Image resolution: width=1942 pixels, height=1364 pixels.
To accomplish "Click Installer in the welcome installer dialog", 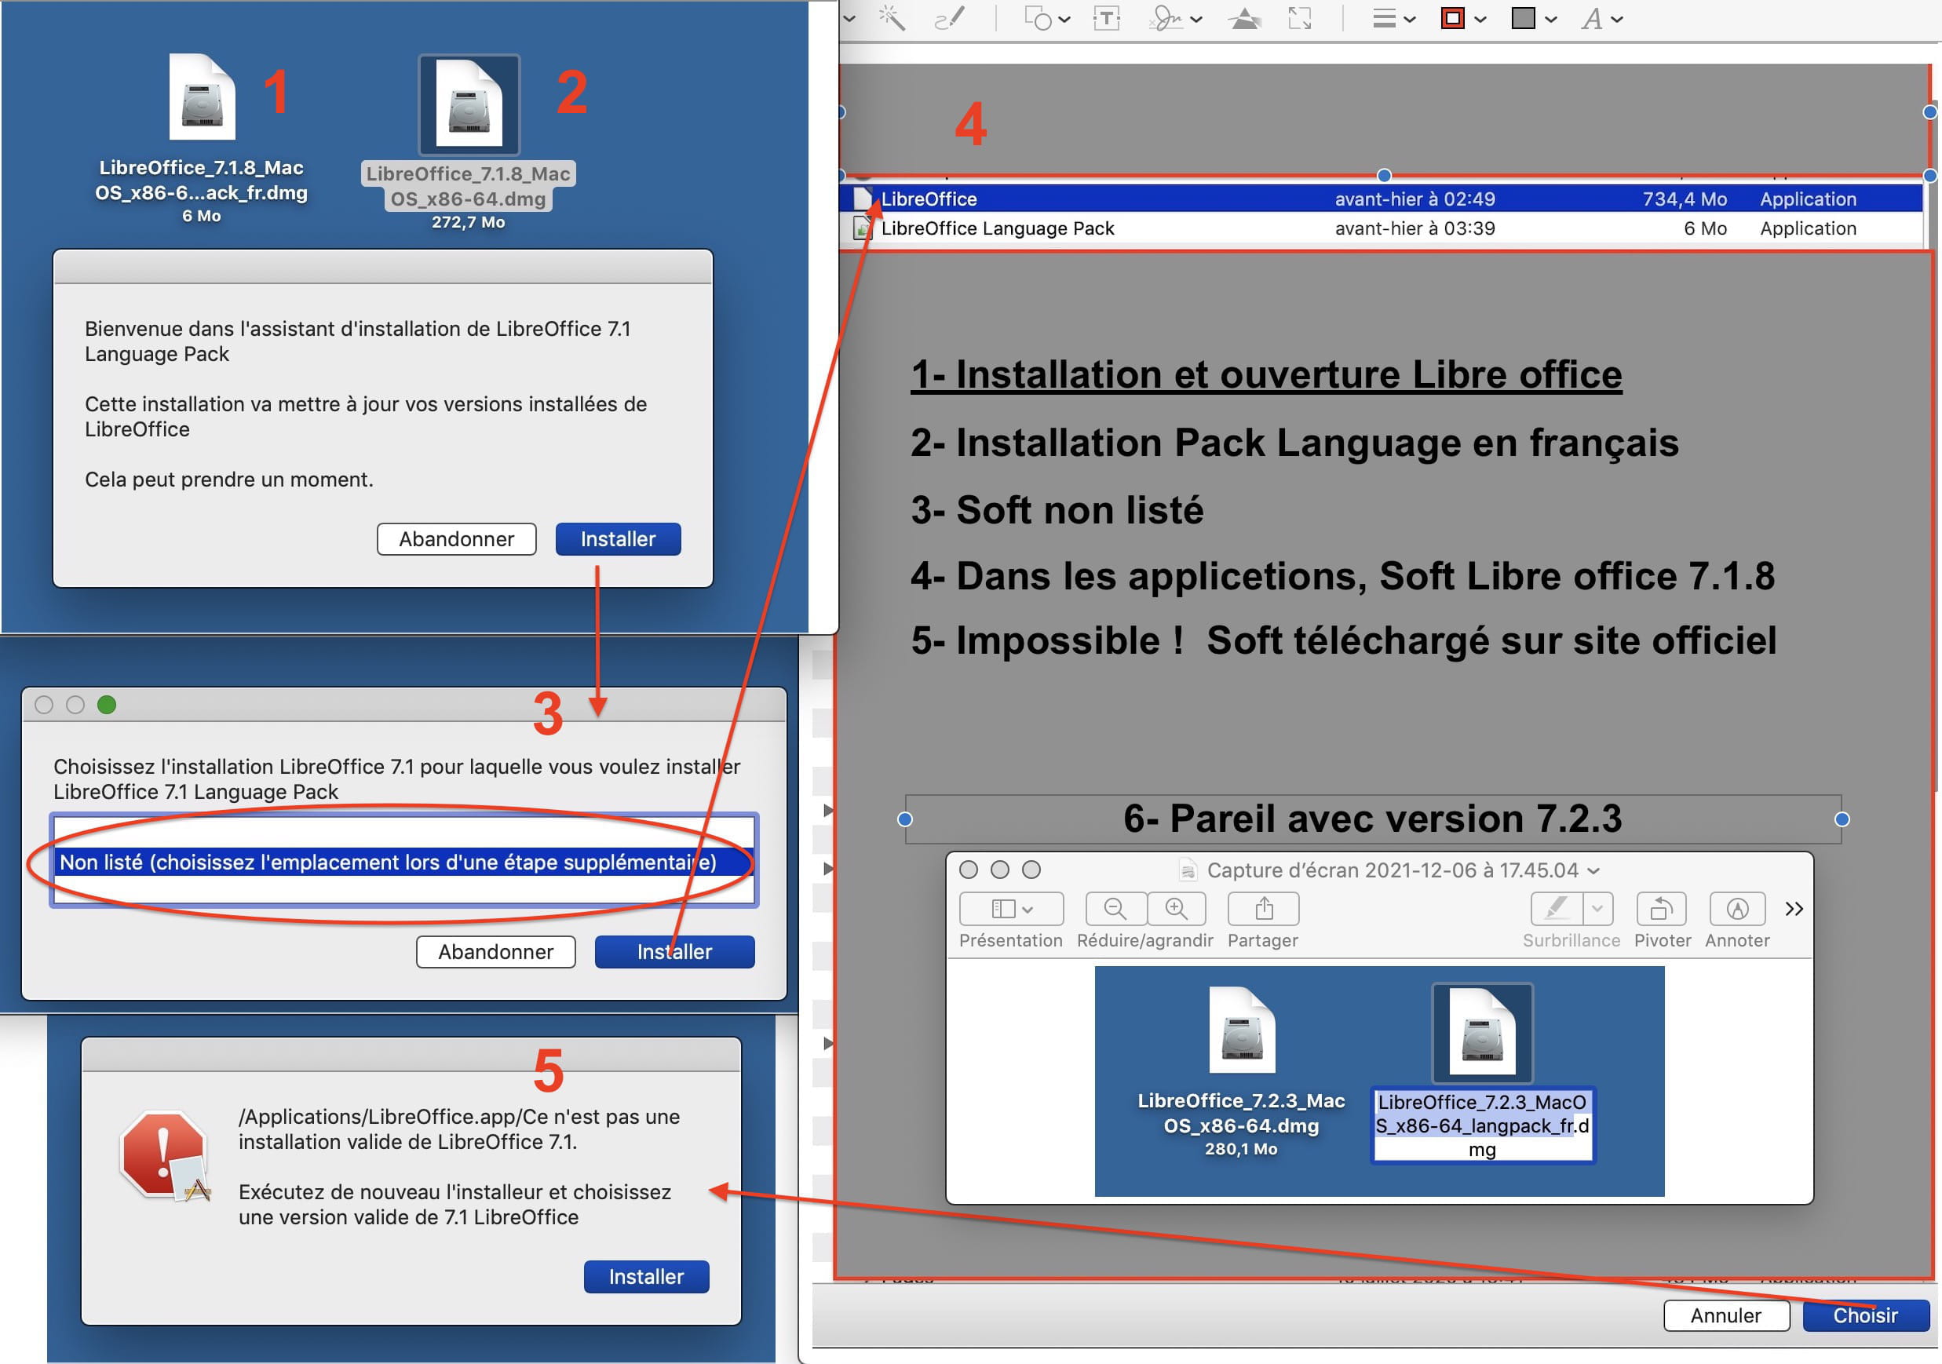I will [618, 538].
